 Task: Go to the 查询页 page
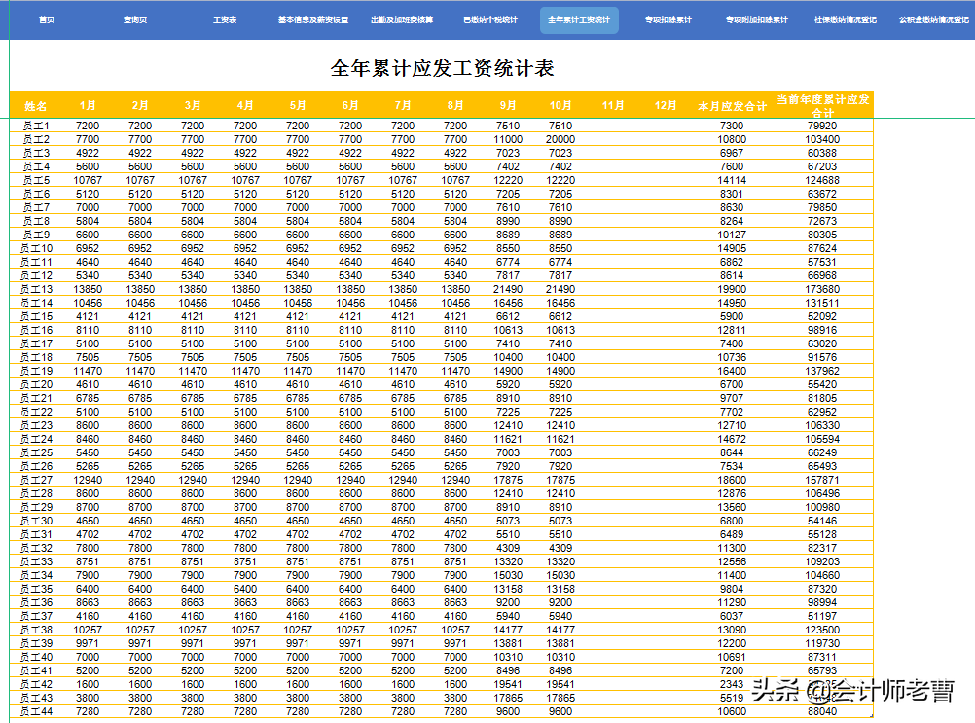(133, 19)
